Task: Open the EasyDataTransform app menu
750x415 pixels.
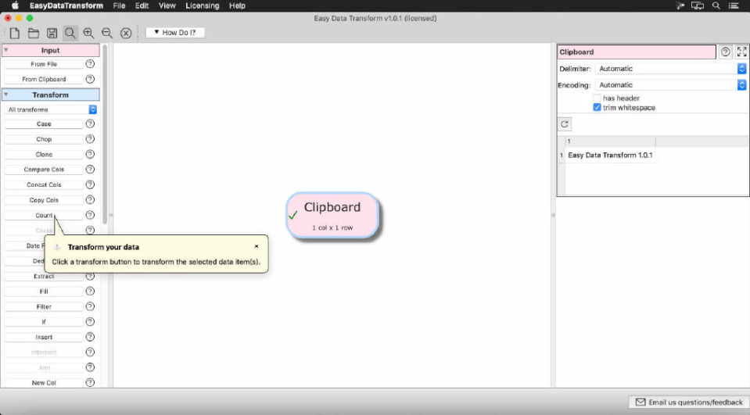Action: point(66,5)
